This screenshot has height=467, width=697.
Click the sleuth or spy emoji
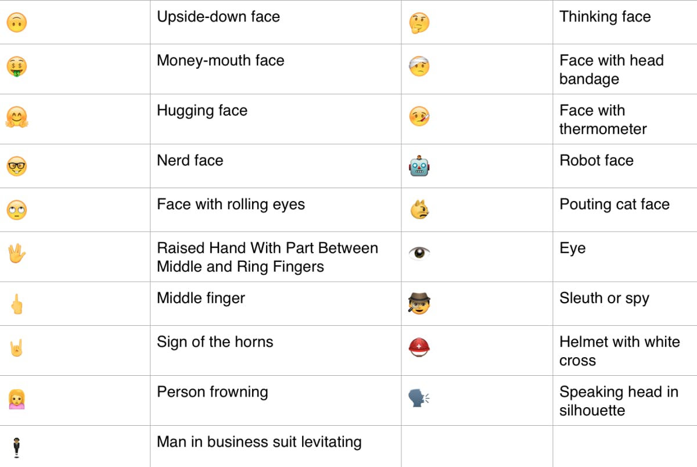point(419,304)
